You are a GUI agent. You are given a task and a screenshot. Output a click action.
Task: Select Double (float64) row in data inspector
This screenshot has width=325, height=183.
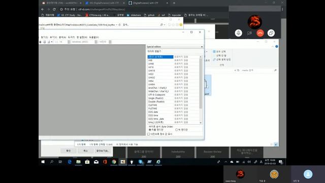(173, 102)
